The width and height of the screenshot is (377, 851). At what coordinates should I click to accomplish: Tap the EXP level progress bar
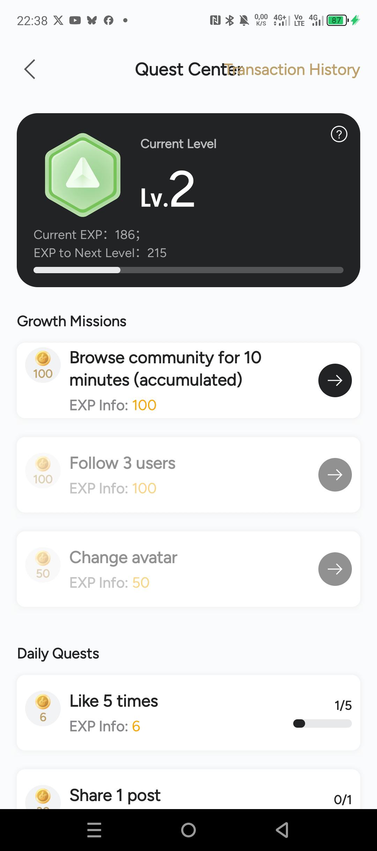click(188, 270)
